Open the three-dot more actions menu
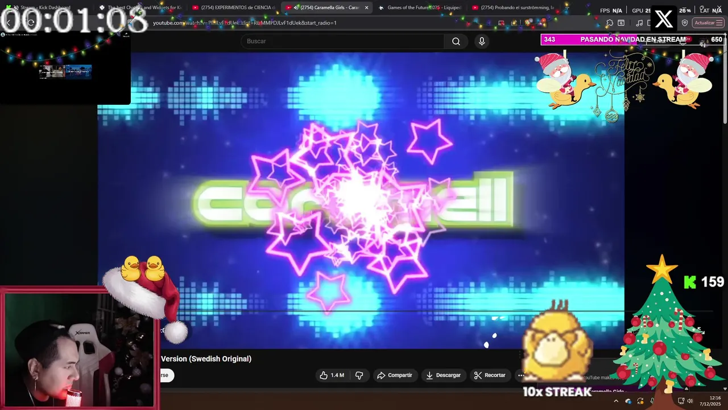This screenshot has height=410, width=728. point(520,375)
